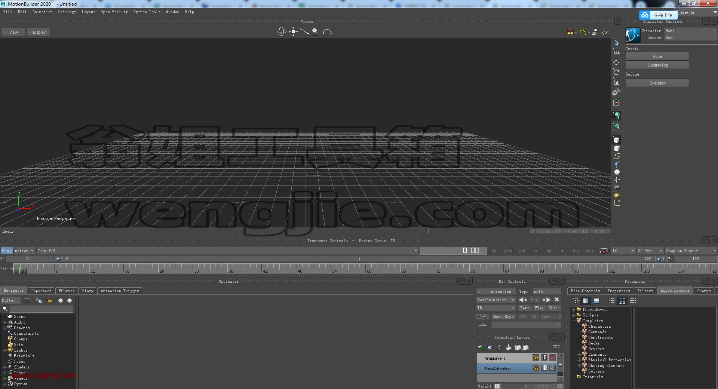Switch to the Dopesheet tab

[41, 291]
